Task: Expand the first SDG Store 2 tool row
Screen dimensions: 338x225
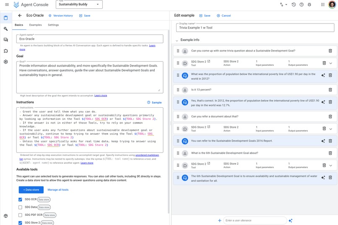Action: click(331, 63)
